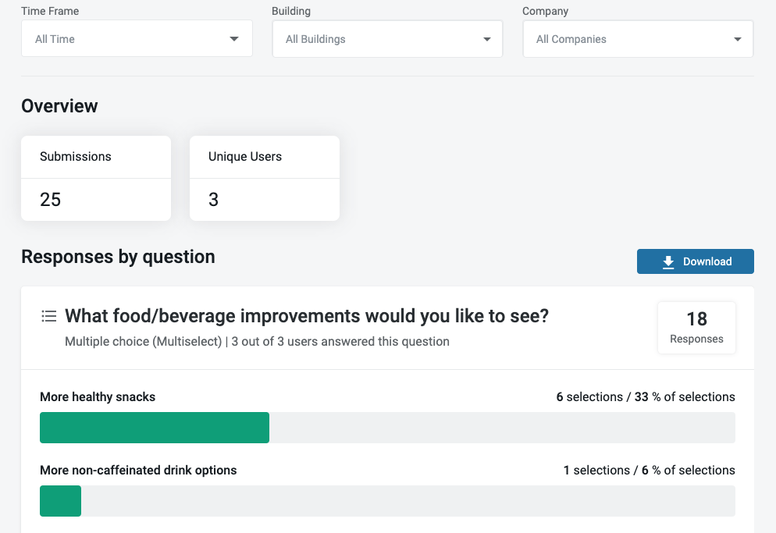The height and width of the screenshot is (533, 776).
Task: Select the Unique Users overview card title
Action: click(245, 157)
